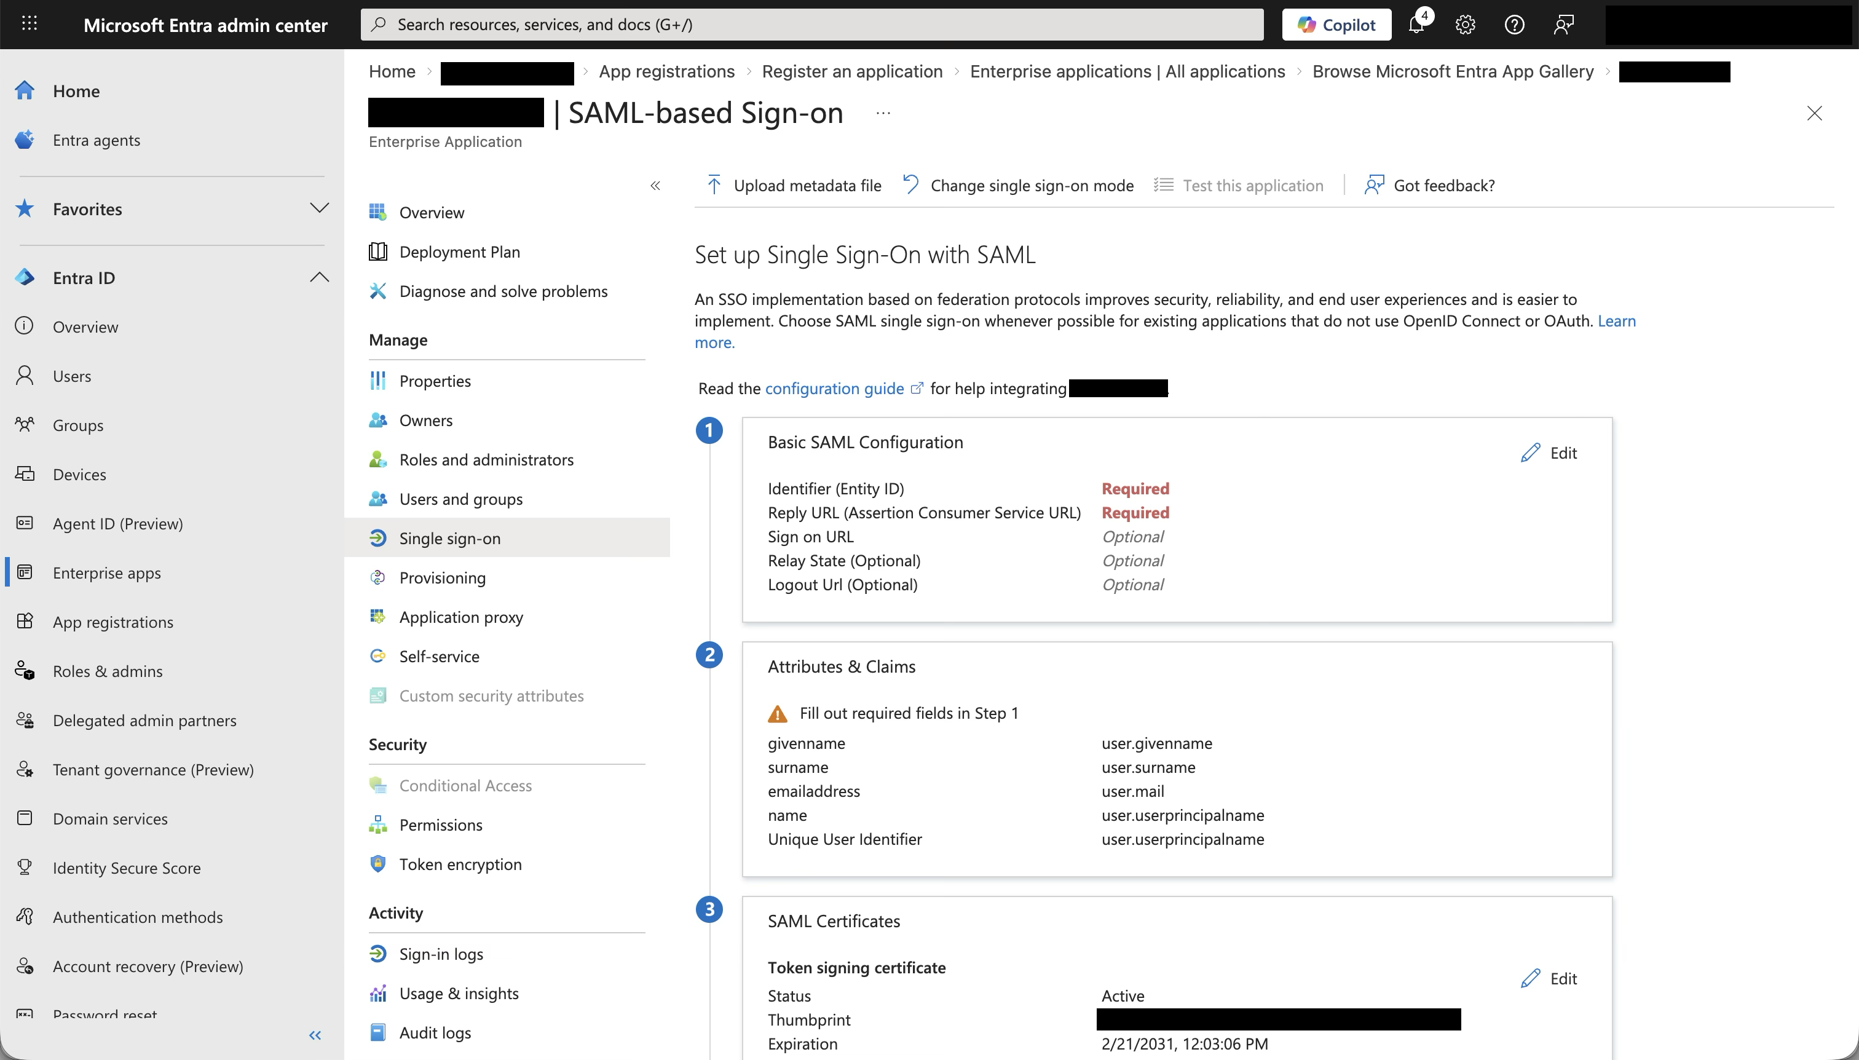Viewport: 1859px width, 1060px height.
Task: Click Change single sign-on mode
Action: pyautogui.click(x=1017, y=186)
